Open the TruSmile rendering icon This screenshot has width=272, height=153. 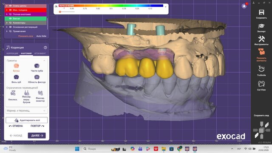tap(261, 69)
